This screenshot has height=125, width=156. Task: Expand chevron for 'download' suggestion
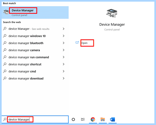click(64, 78)
